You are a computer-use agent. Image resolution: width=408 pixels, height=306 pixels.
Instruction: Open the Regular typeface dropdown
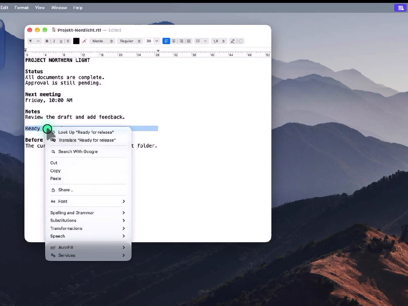[130, 41]
